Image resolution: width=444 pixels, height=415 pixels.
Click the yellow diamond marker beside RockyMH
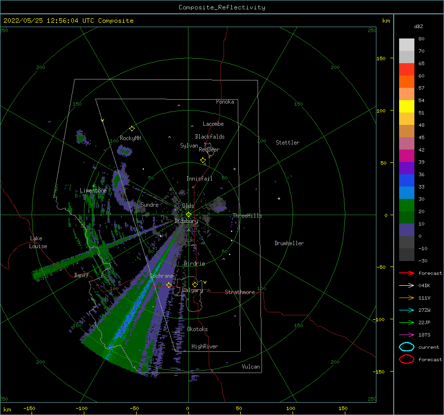132,129
